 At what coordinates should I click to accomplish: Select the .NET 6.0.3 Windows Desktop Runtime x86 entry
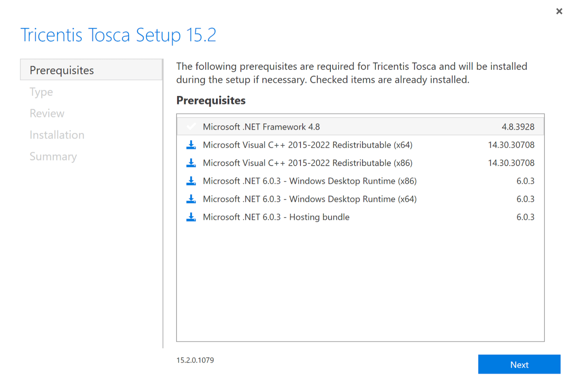pos(322,181)
